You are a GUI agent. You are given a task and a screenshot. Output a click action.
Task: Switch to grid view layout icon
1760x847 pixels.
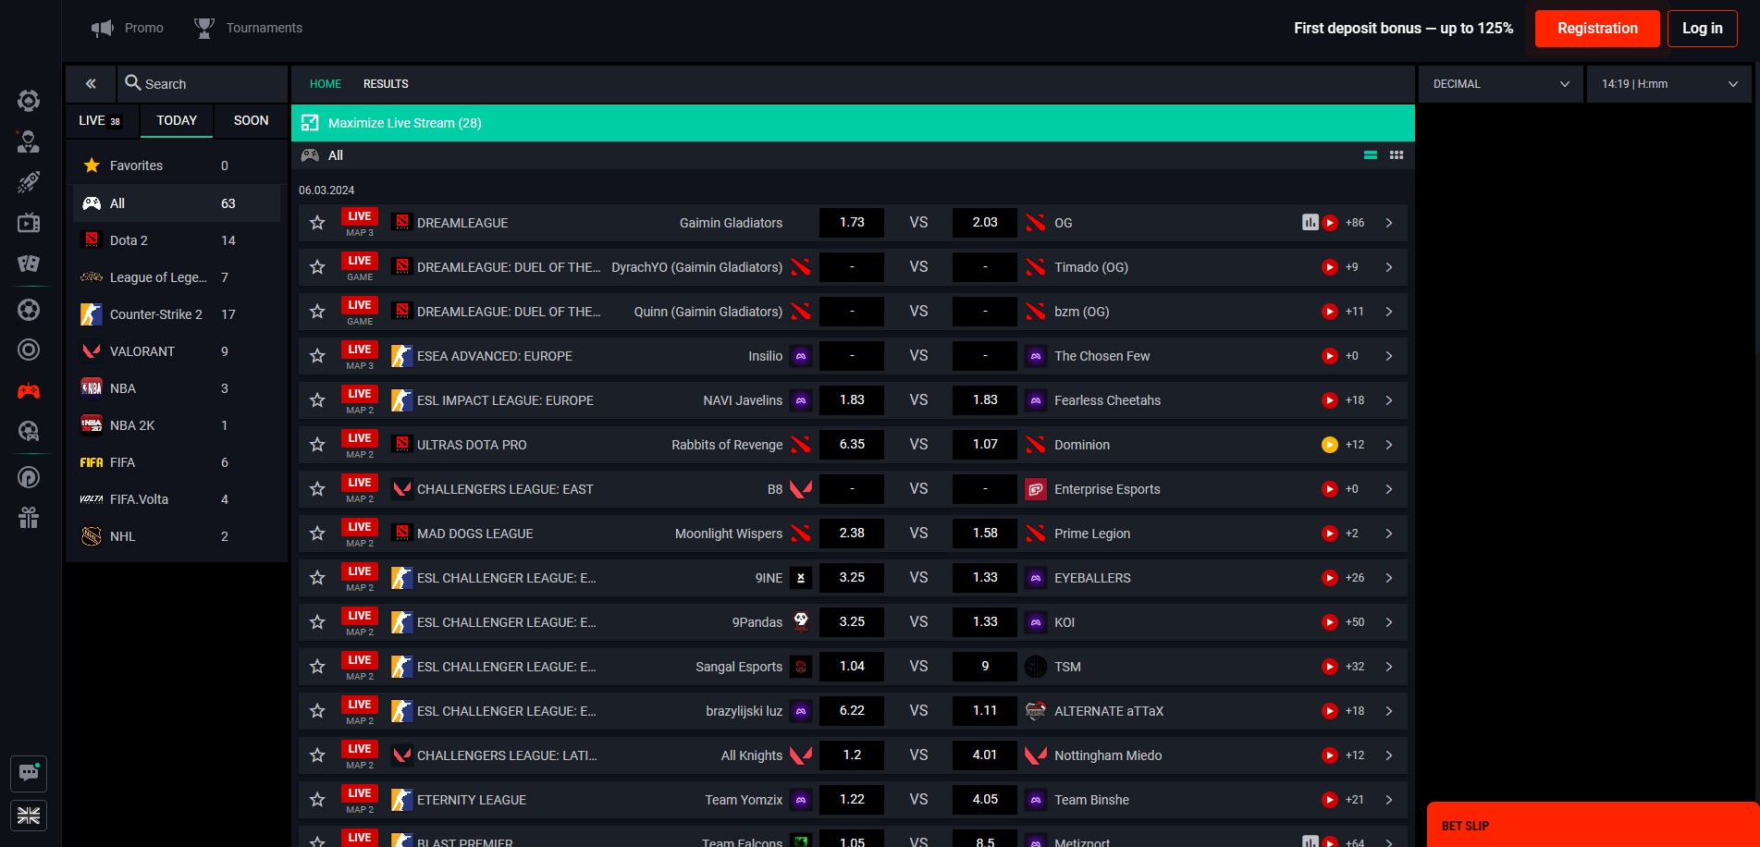pos(1397,155)
